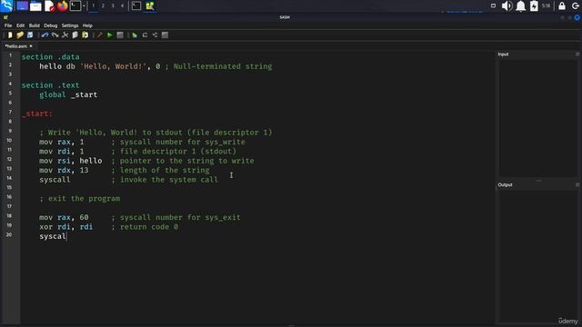
Task: Open the File menu
Action: [8, 25]
